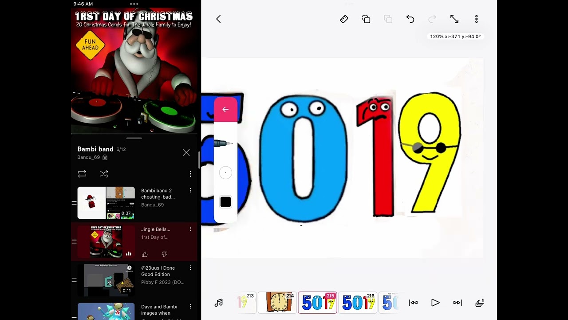Select frame 214 clock thumbnail
The width and height of the screenshot is (568, 320).
(277, 303)
